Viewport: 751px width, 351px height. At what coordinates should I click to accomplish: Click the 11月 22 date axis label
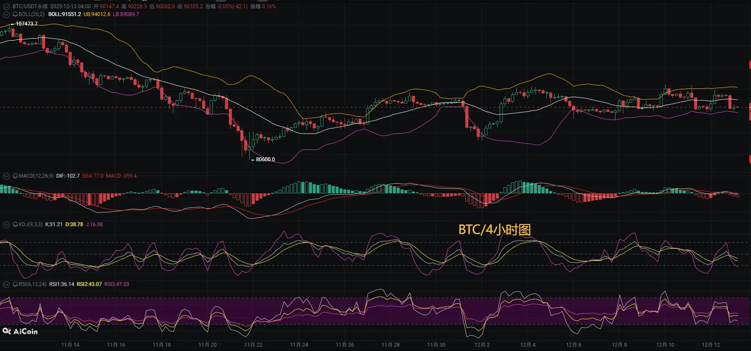coord(253,345)
